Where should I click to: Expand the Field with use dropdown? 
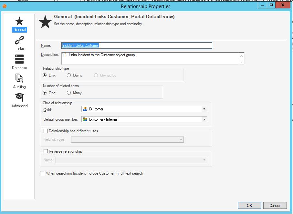pos(181,139)
